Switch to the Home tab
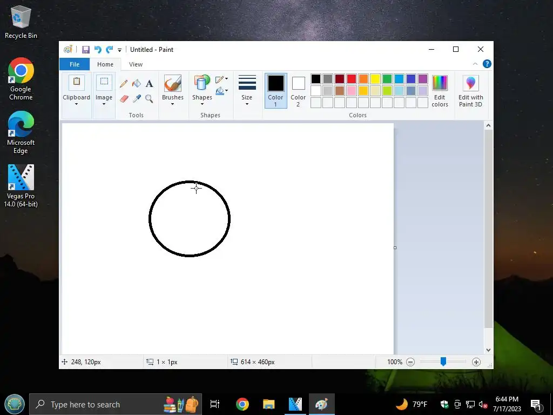This screenshot has width=553, height=415. pyautogui.click(x=105, y=64)
